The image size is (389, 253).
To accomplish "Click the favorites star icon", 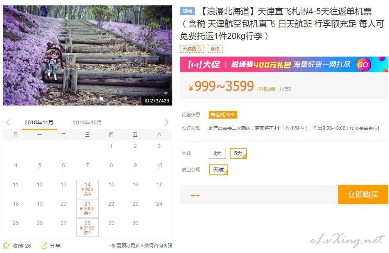I will [6, 246].
